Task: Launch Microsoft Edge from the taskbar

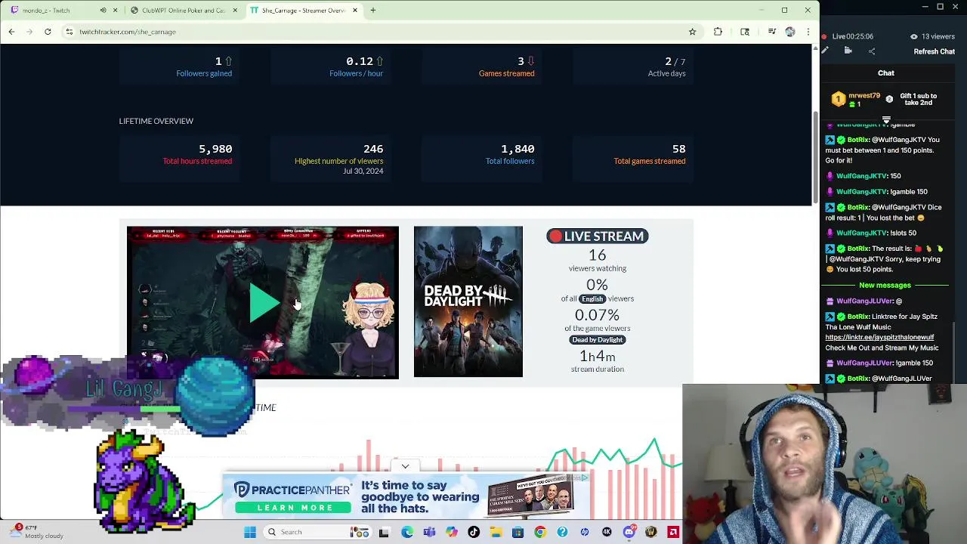Action: 407,532
